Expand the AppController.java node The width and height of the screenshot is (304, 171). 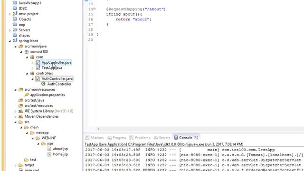click(x=33, y=63)
